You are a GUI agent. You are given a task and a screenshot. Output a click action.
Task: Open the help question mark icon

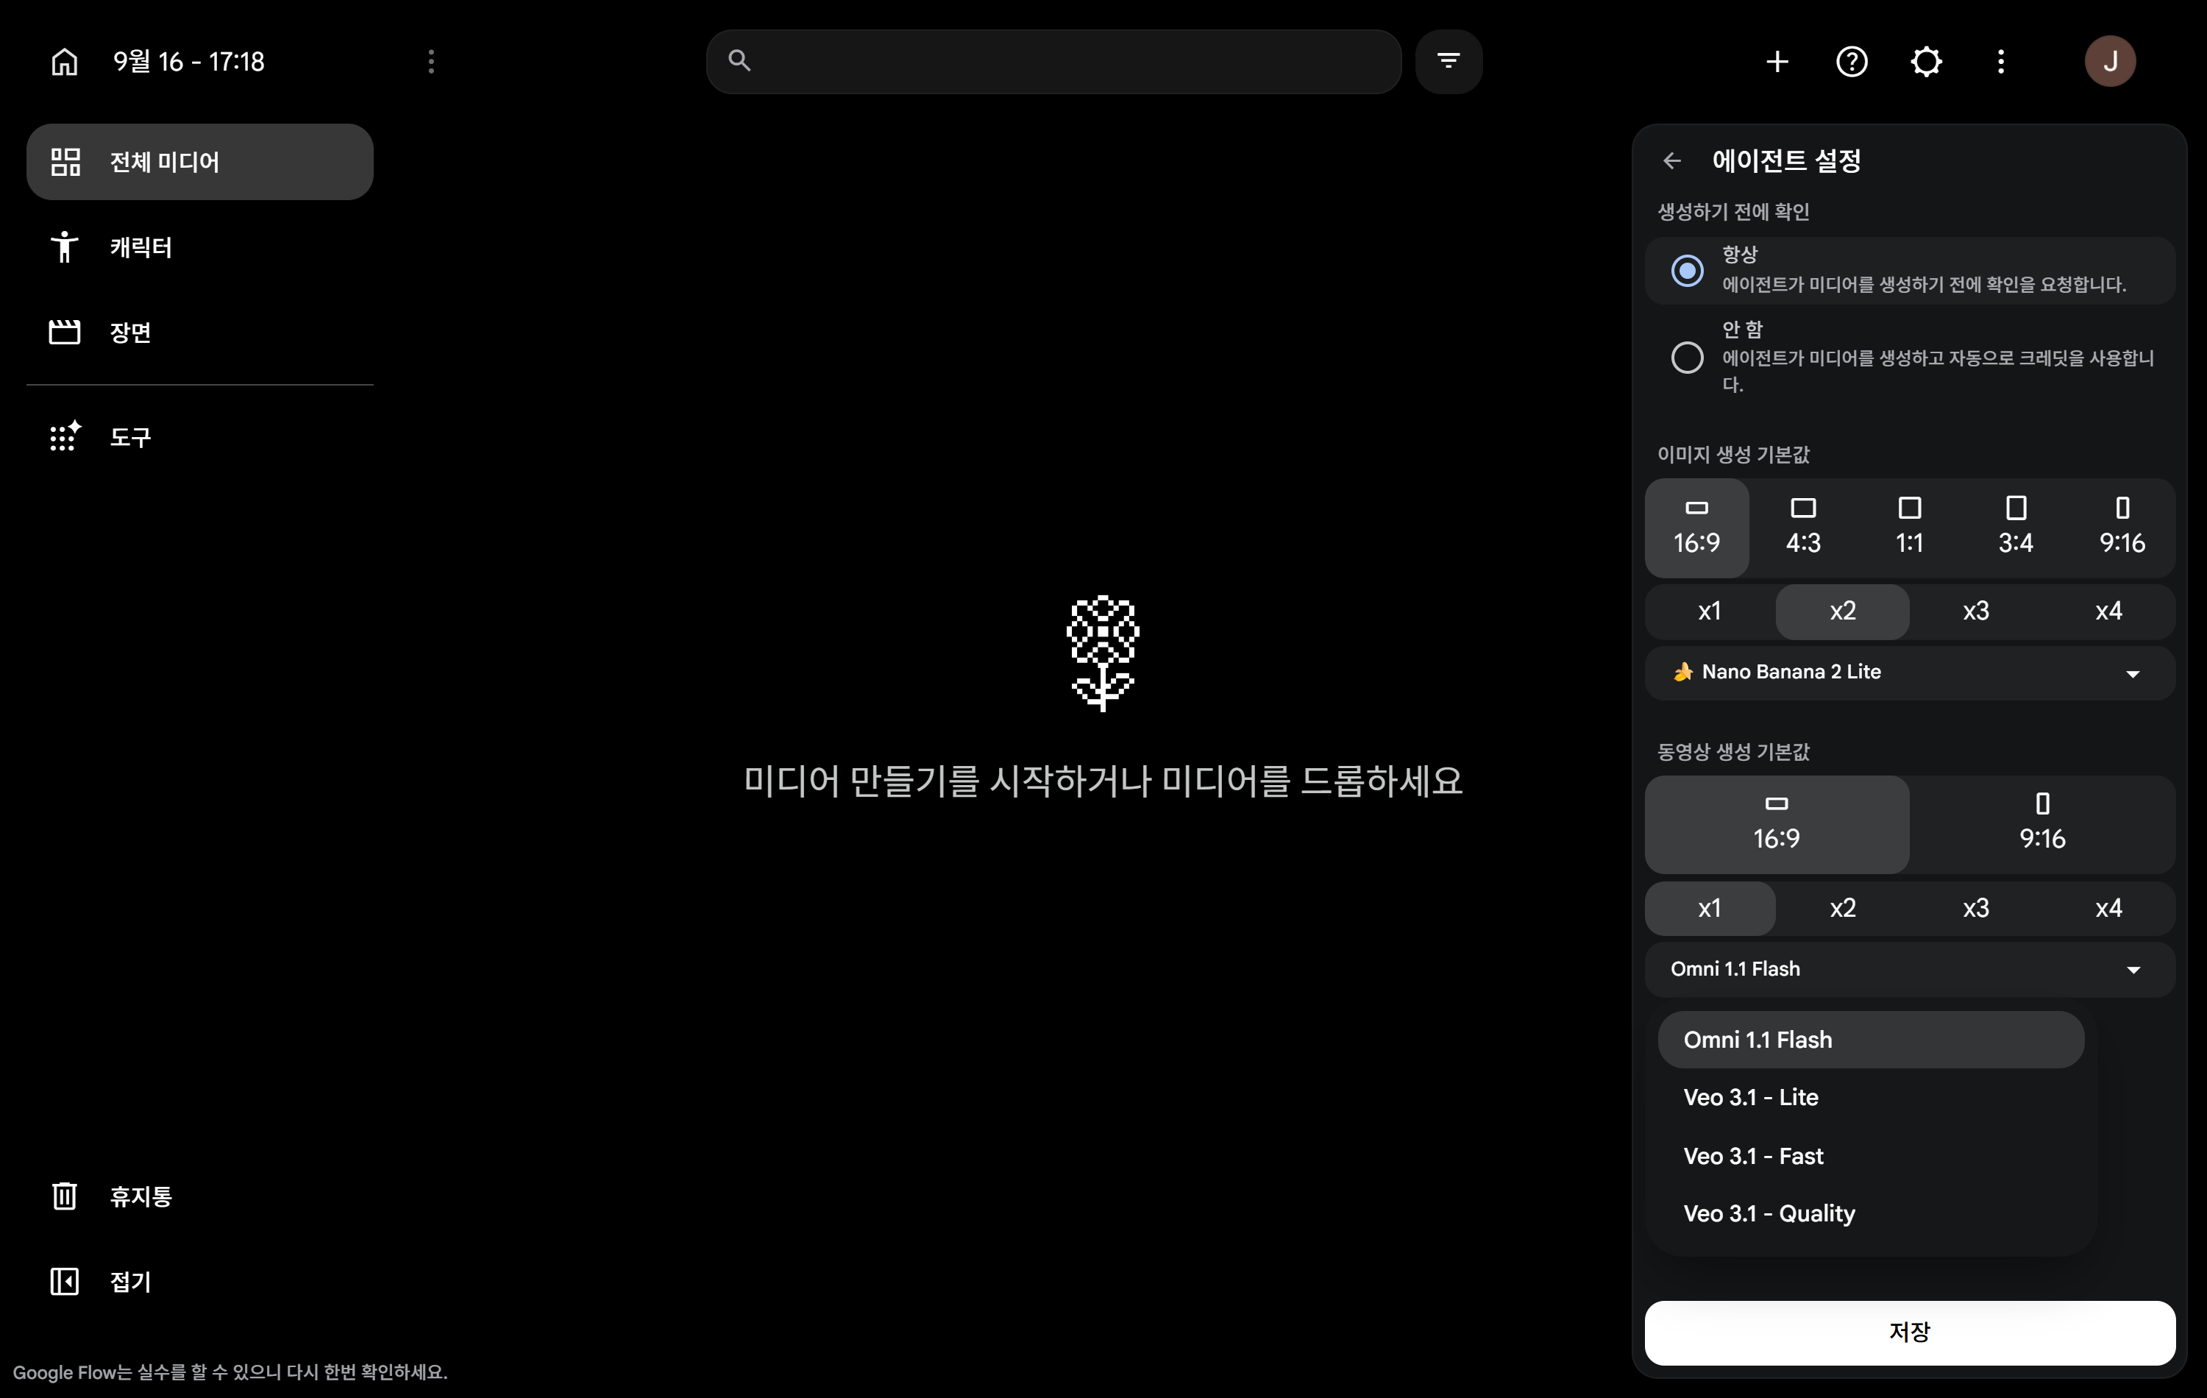coord(1852,61)
